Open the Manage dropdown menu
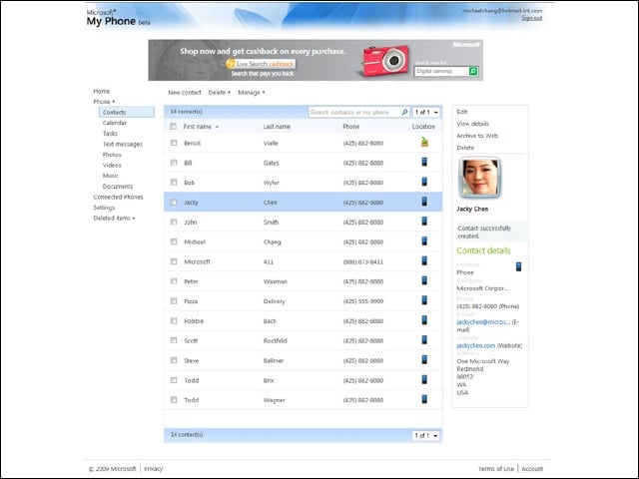Screen dimensions: 639x479 [x=251, y=93]
